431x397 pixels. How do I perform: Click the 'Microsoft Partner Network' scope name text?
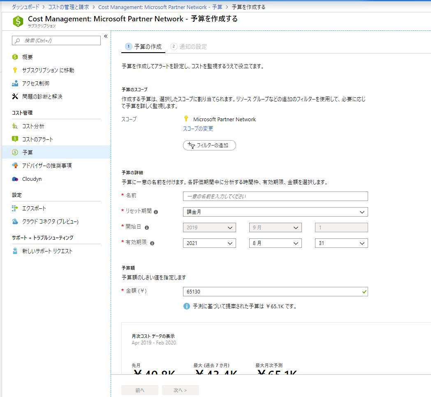pyautogui.click(x=224, y=119)
